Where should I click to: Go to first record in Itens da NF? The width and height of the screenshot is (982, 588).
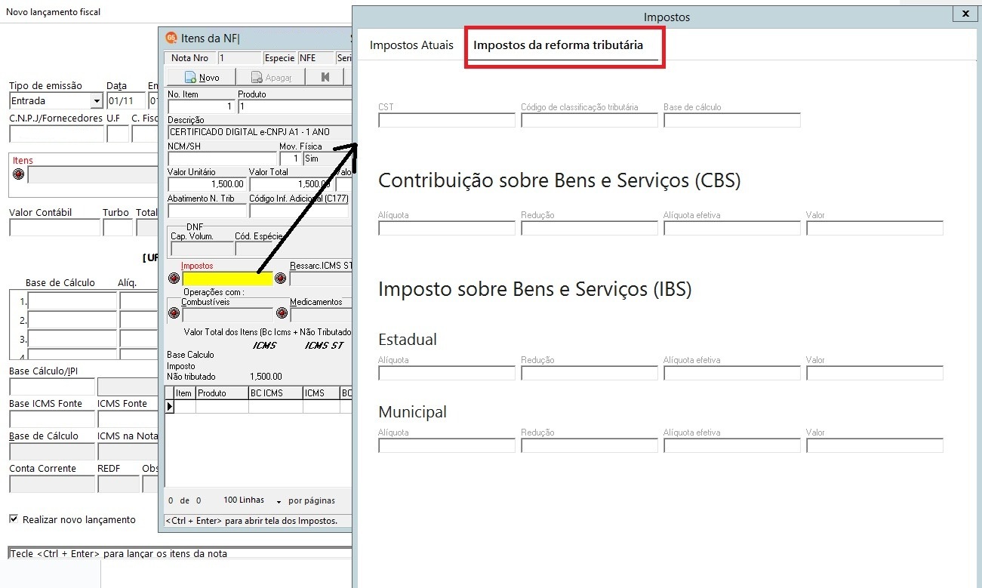[x=325, y=77]
